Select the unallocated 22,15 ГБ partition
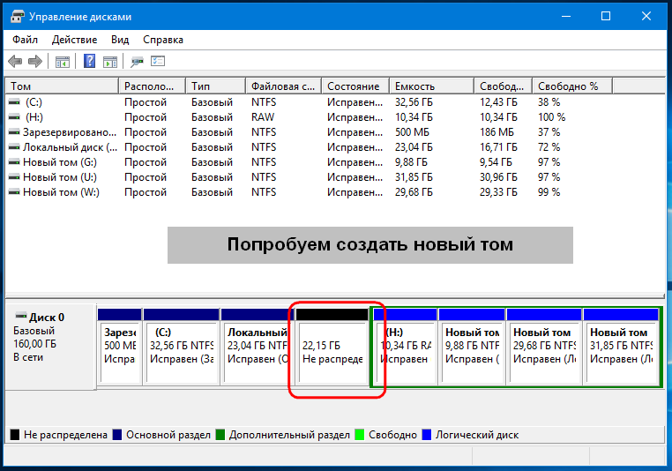The height and width of the screenshot is (471, 672). 332,352
